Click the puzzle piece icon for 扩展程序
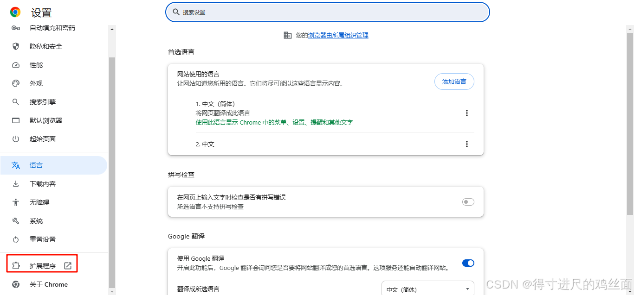Screen dimensions: 634x295 [x=16, y=266]
